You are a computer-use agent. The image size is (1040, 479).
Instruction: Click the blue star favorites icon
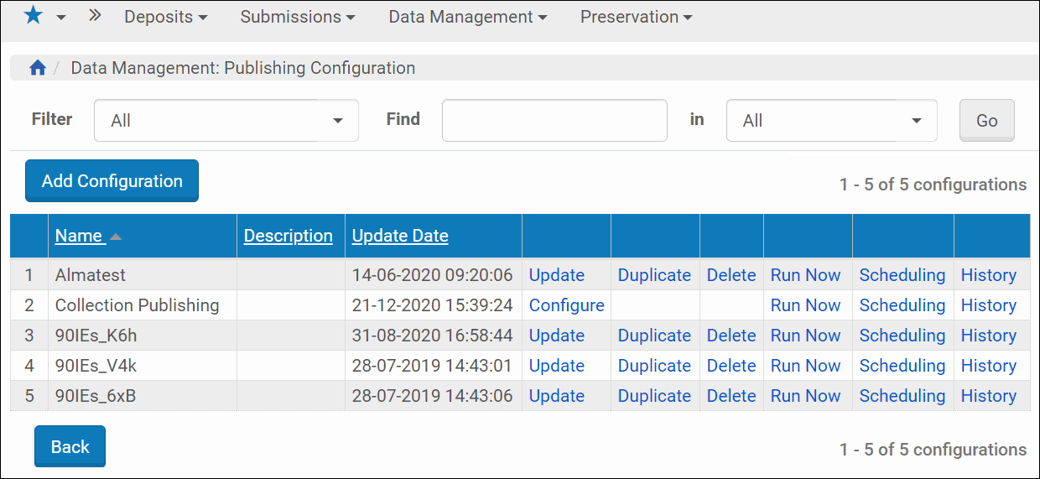(x=33, y=16)
